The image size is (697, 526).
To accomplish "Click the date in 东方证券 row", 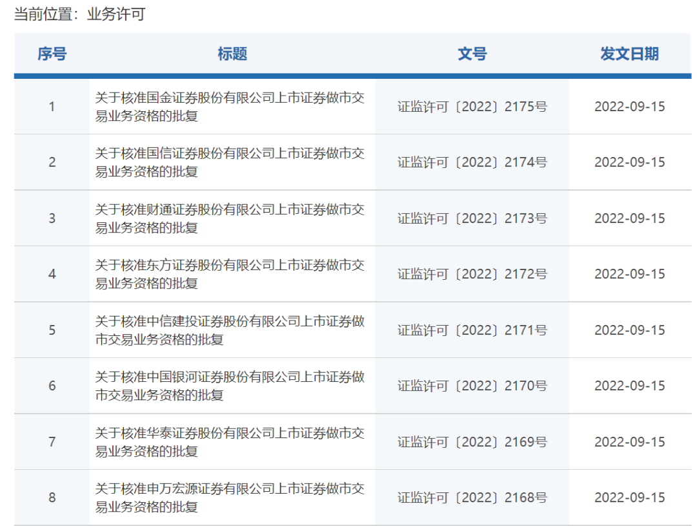I will click(x=629, y=274).
